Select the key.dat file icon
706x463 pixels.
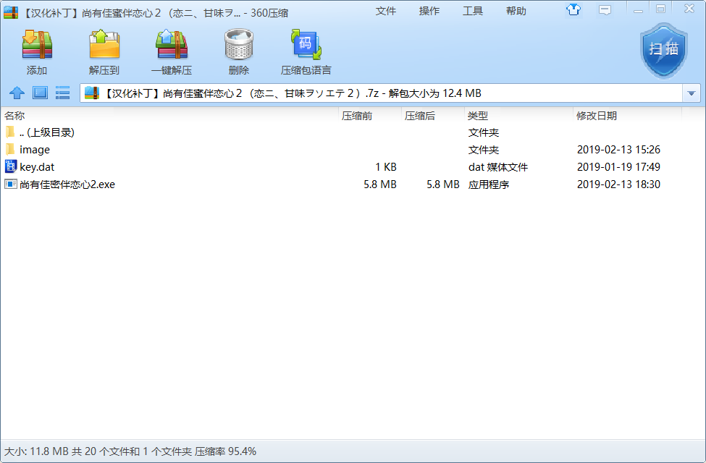(x=11, y=166)
